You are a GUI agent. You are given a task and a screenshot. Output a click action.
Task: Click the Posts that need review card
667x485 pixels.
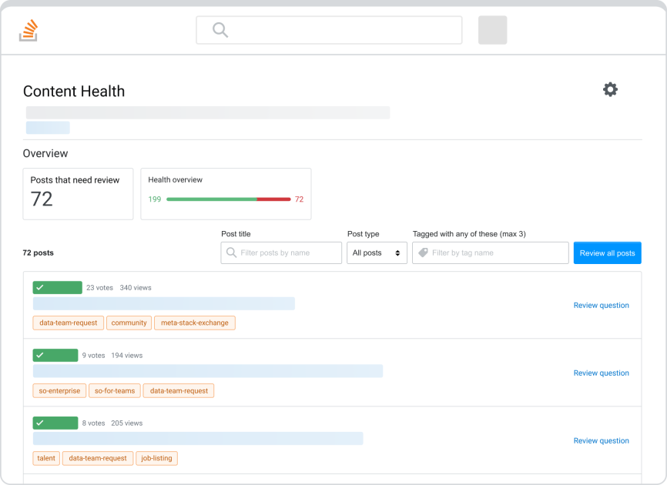pyautogui.click(x=78, y=194)
